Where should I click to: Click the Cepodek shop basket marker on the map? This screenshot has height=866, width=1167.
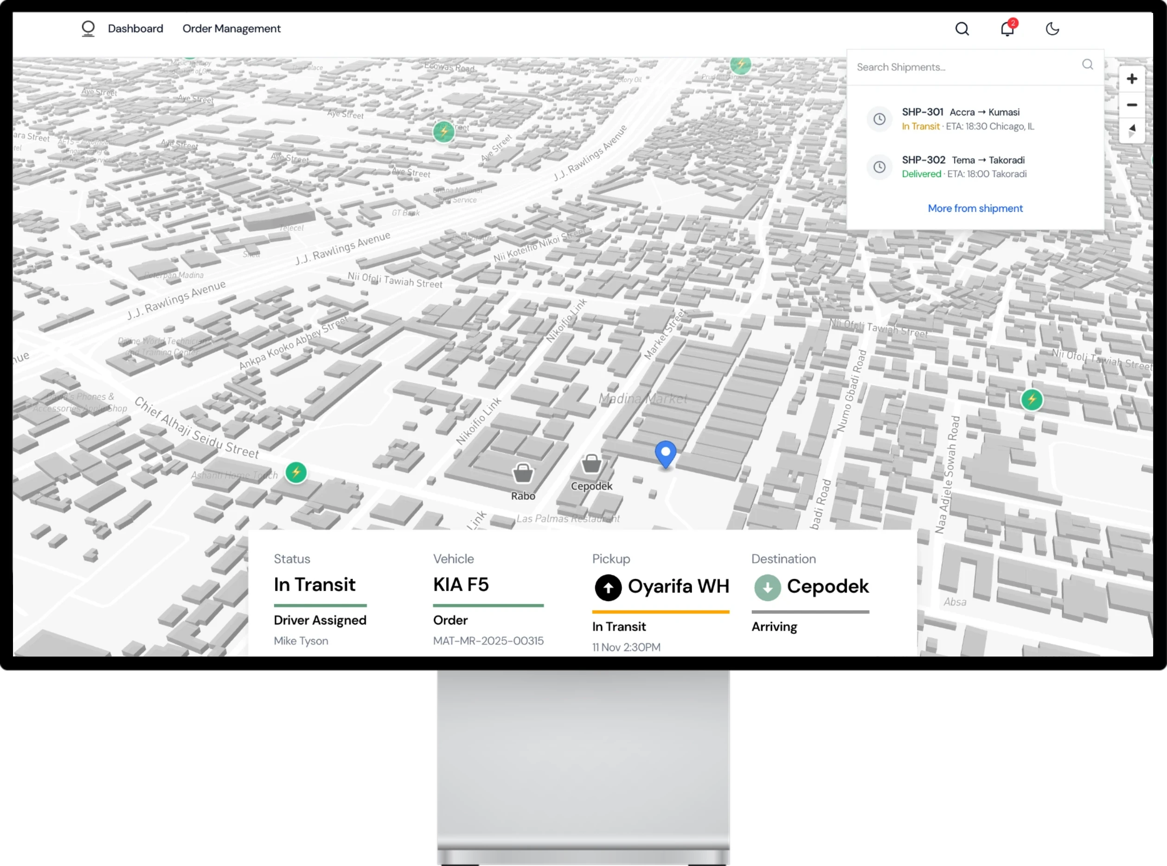(592, 464)
